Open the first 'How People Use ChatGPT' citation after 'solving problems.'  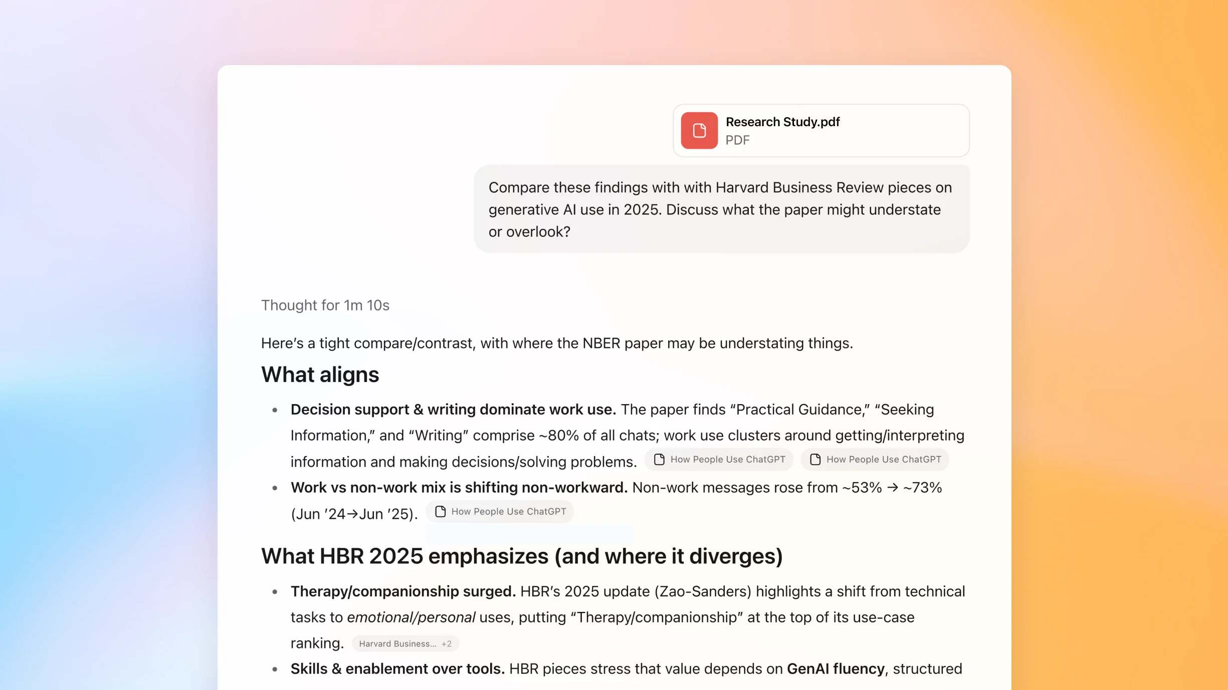tap(719, 460)
